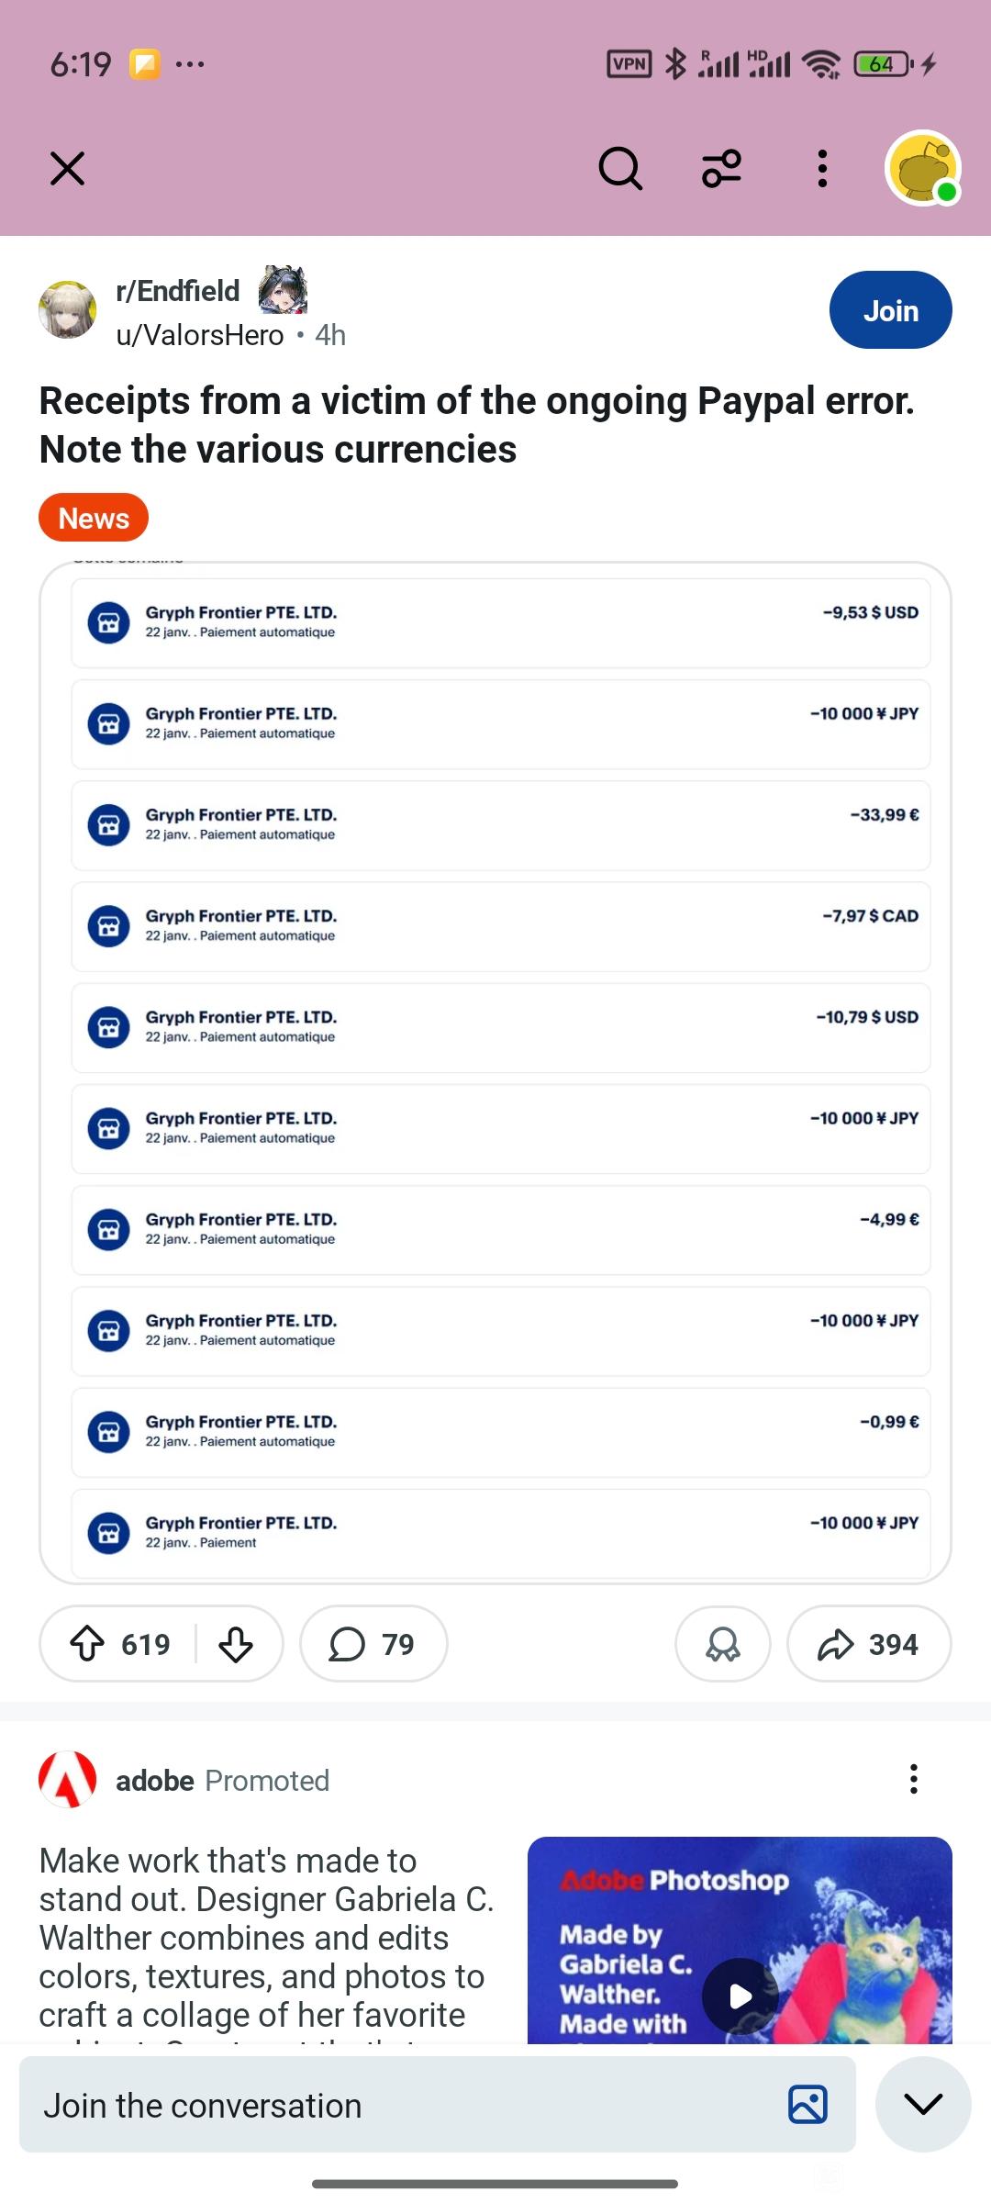This screenshot has width=991, height=2203.
Task: Attach an image to comment
Action: (x=807, y=2105)
